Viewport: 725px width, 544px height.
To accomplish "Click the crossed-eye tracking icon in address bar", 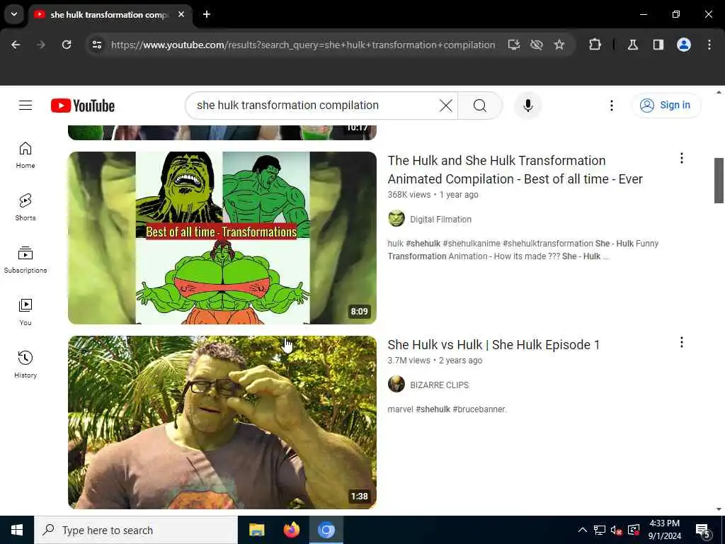I will coord(537,45).
